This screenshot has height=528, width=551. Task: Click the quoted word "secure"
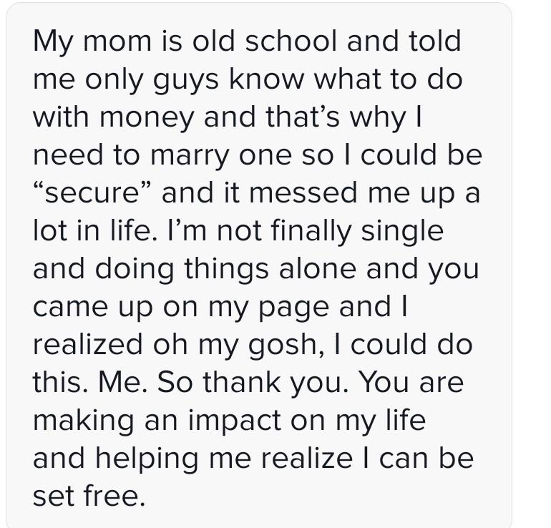tap(97, 194)
